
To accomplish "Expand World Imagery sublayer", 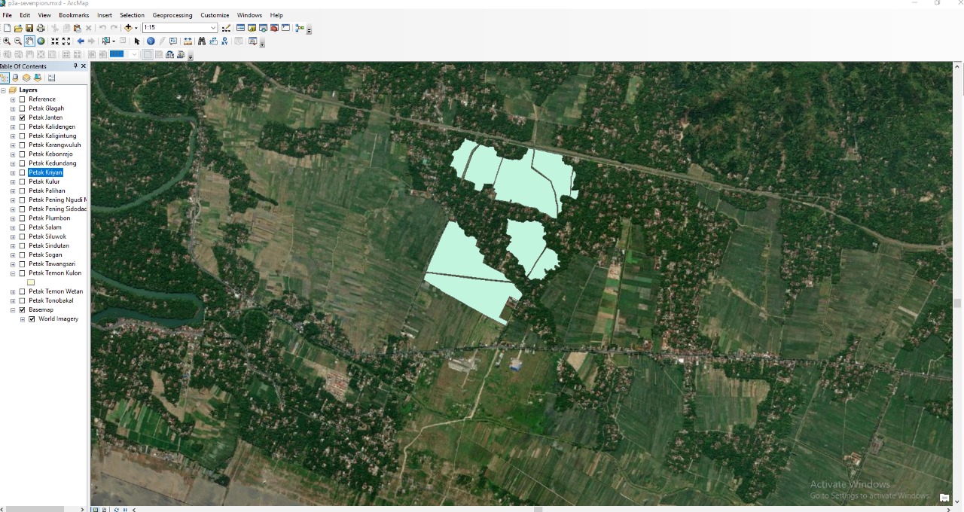I will click(x=23, y=319).
